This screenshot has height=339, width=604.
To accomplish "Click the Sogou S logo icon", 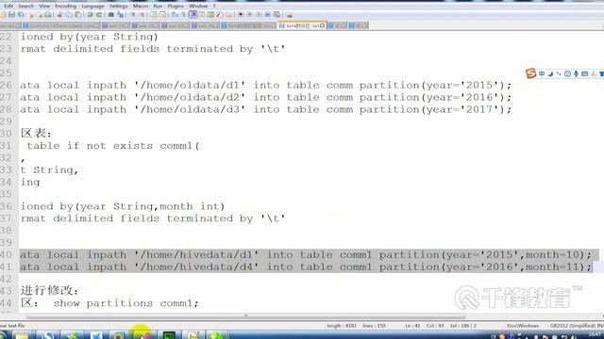I will point(530,73).
